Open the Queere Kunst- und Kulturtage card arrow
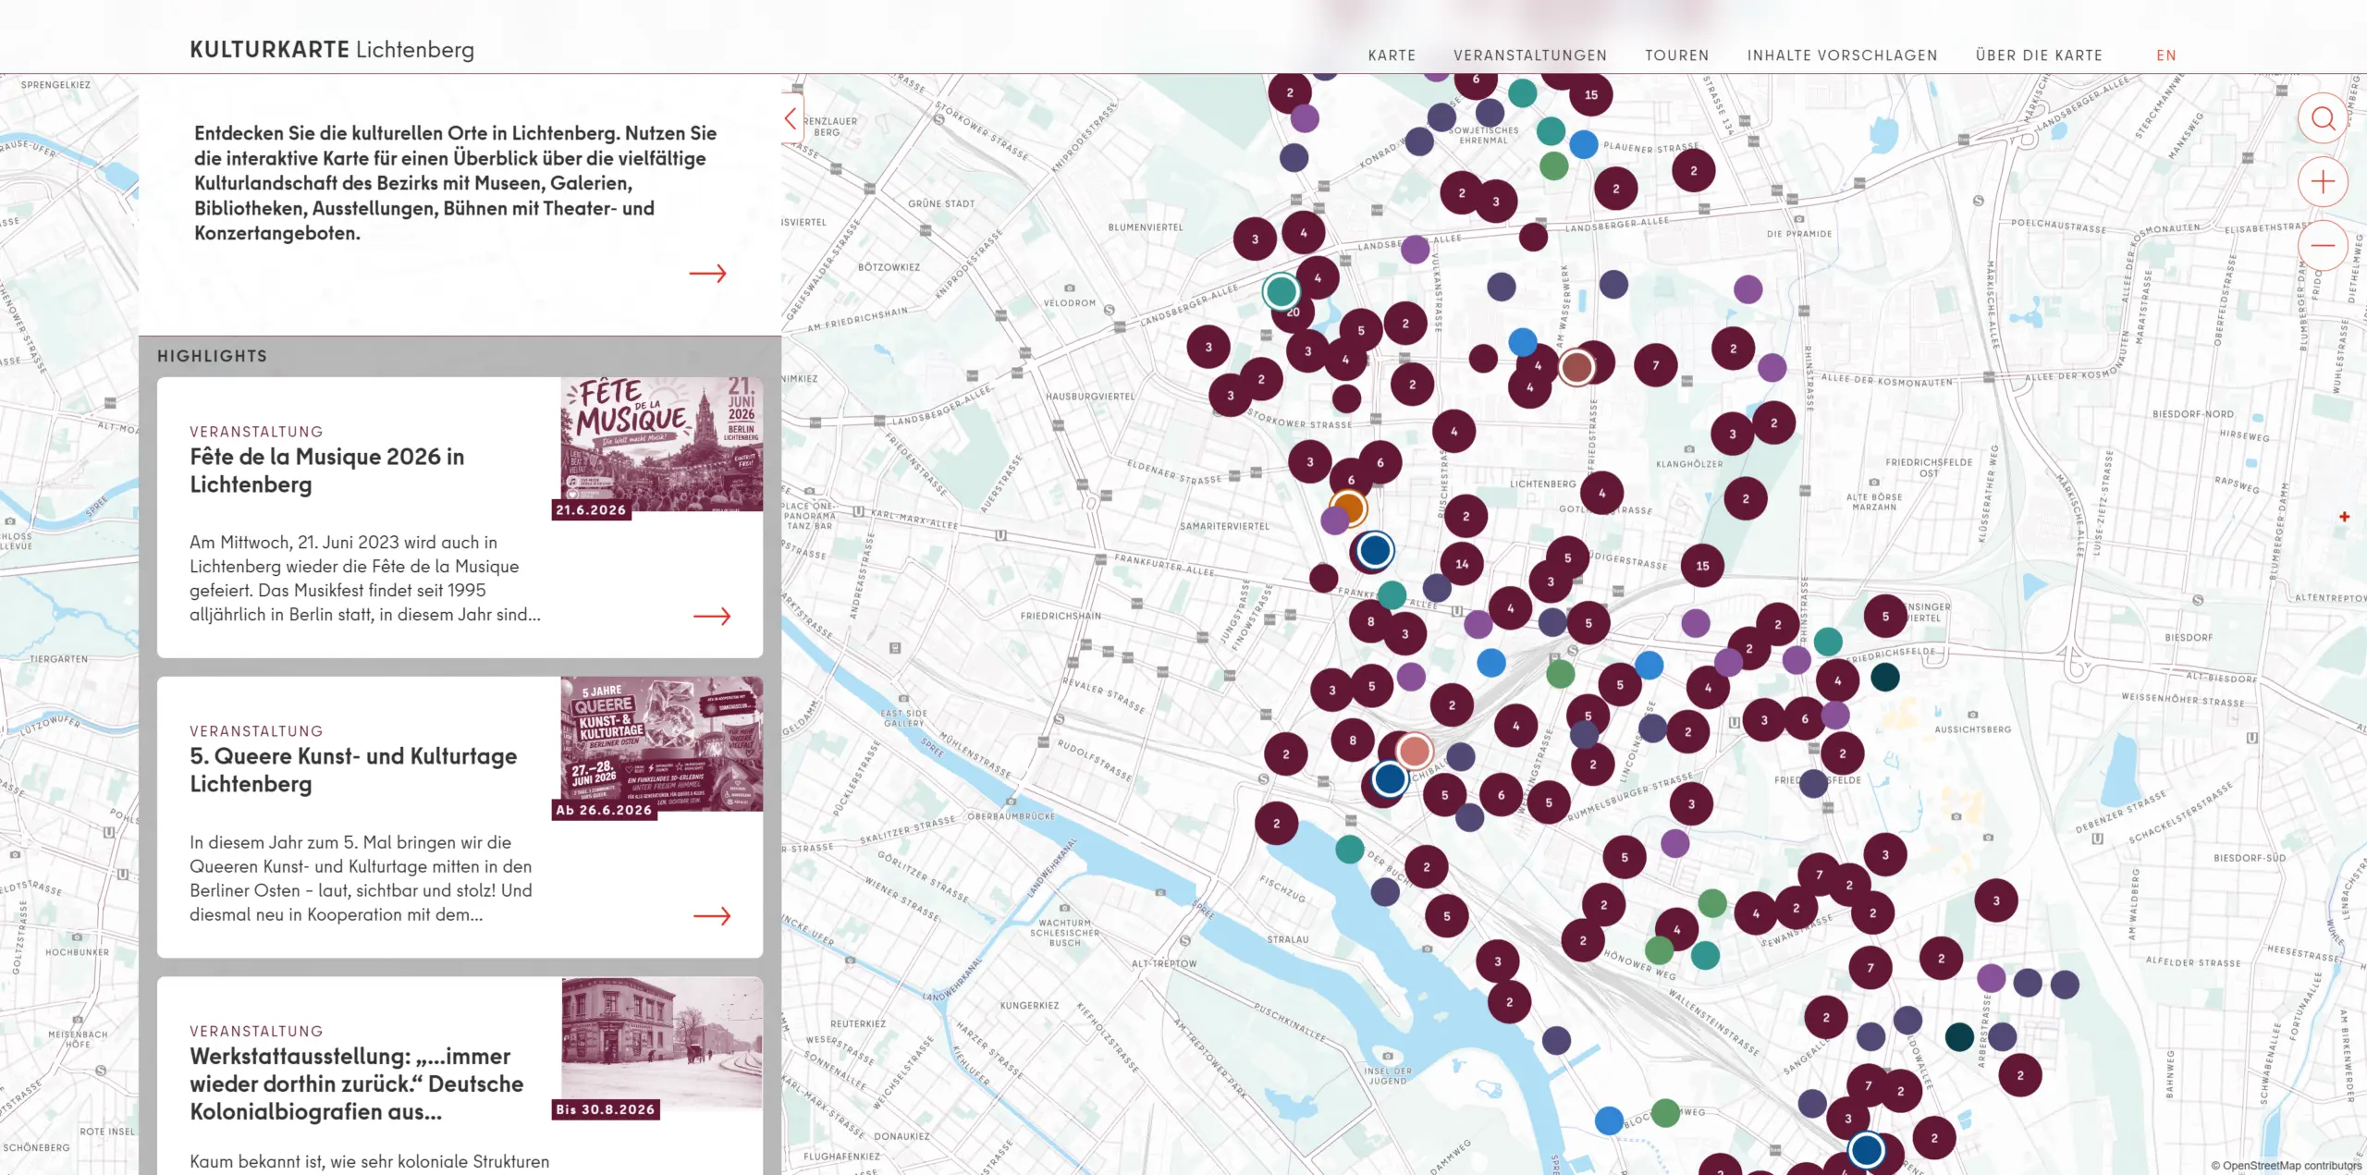2367x1175 pixels. point(712,915)
